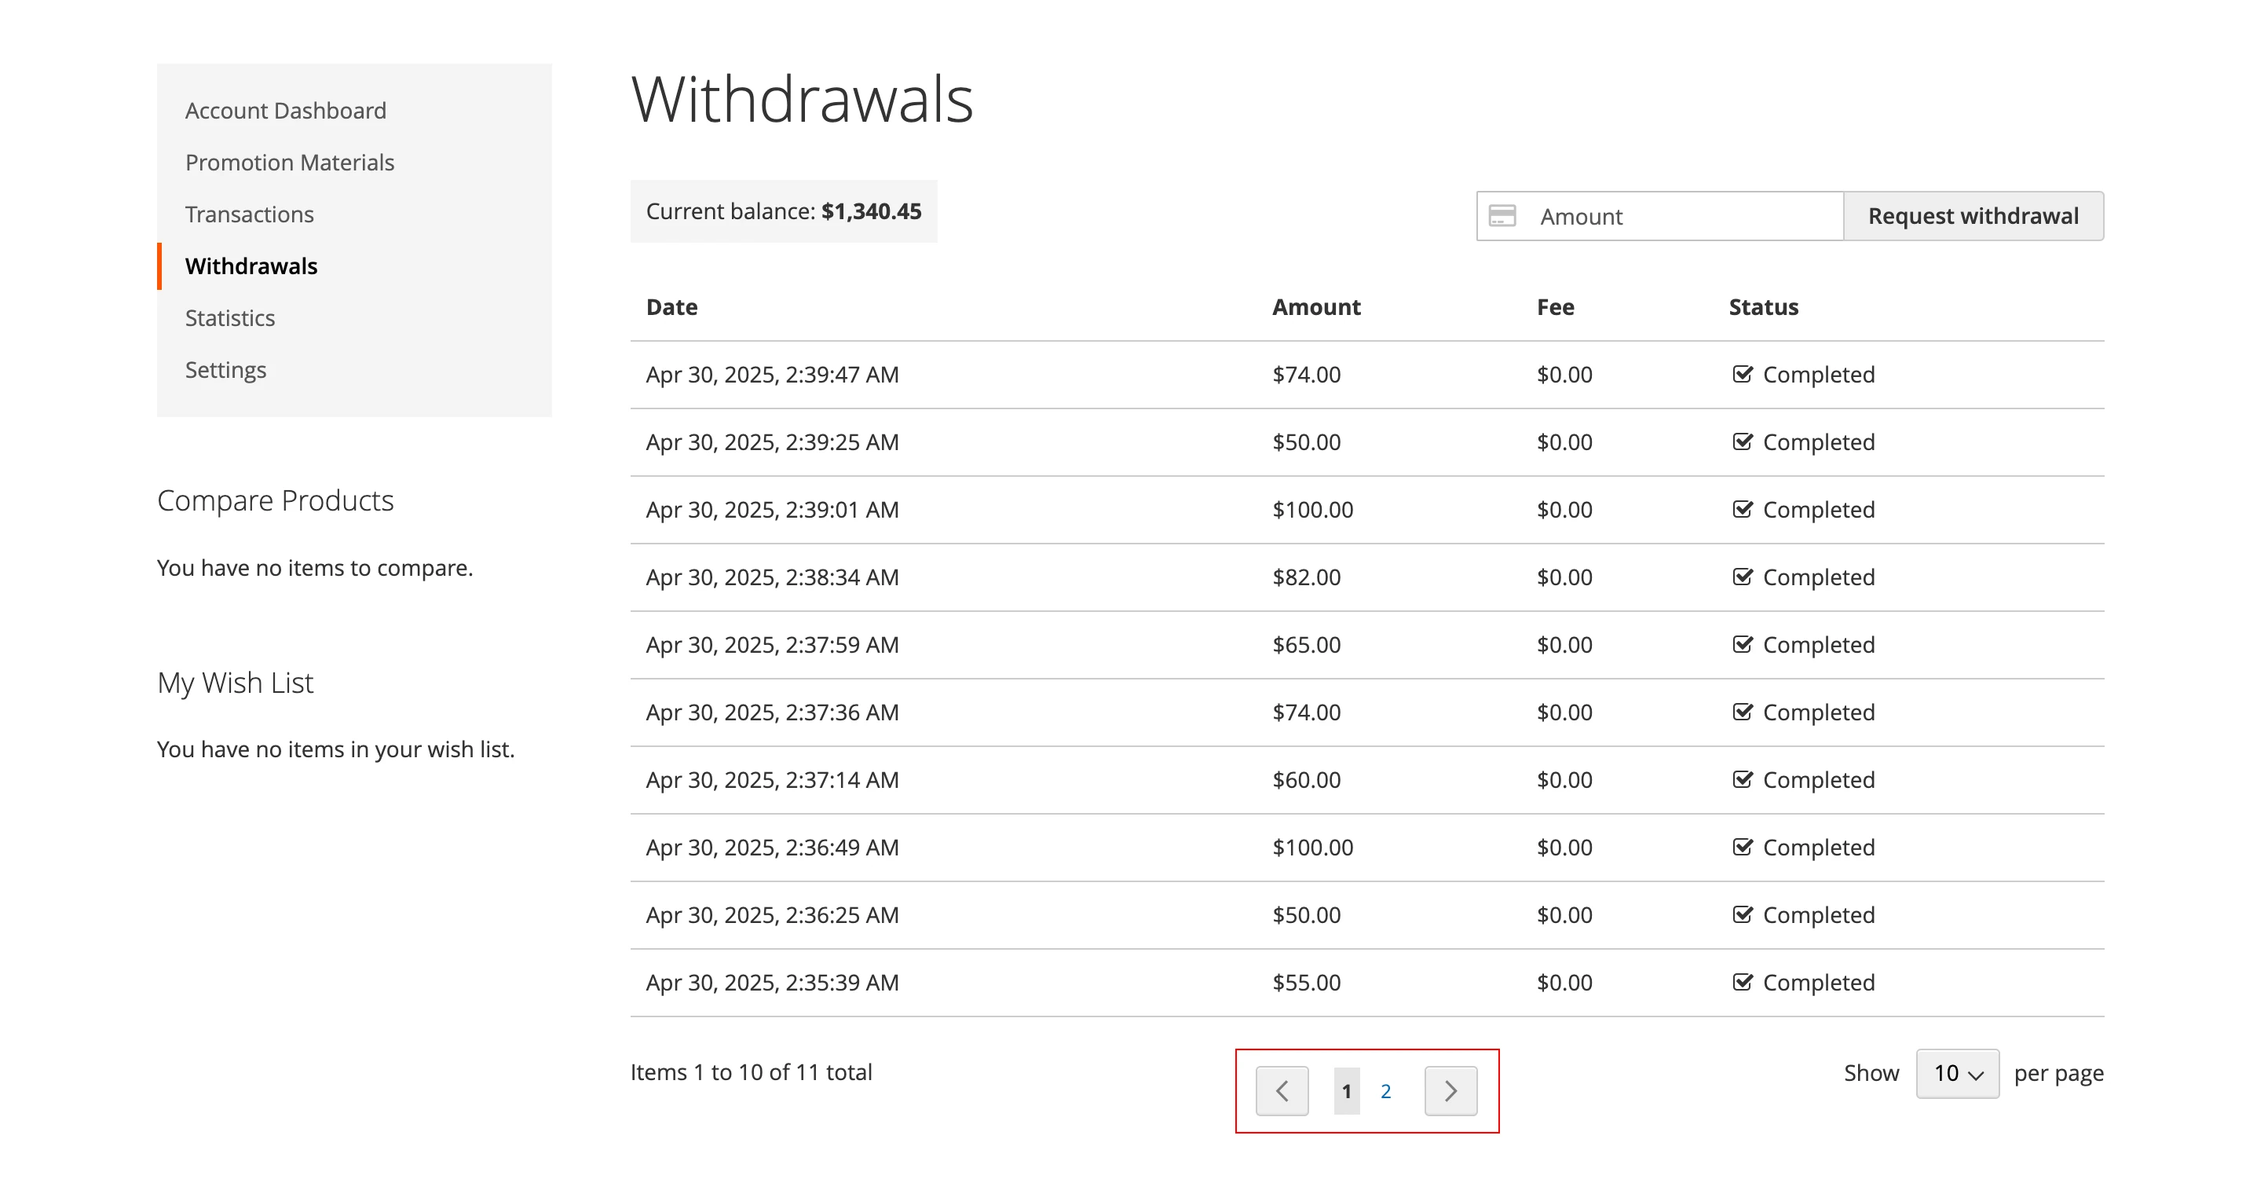Go to page 2 of withdrawals
This screenshot has width=2257, height=1194.
pyautogui.click(x=1386, y=1090)
